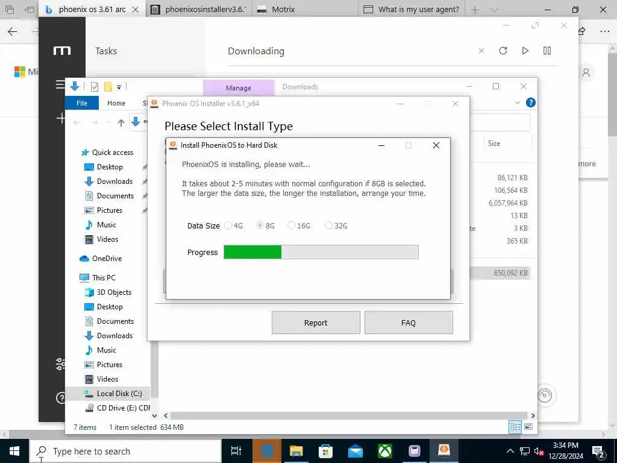Open Edge tab list dropdown arrow

(x=494, y=10)
